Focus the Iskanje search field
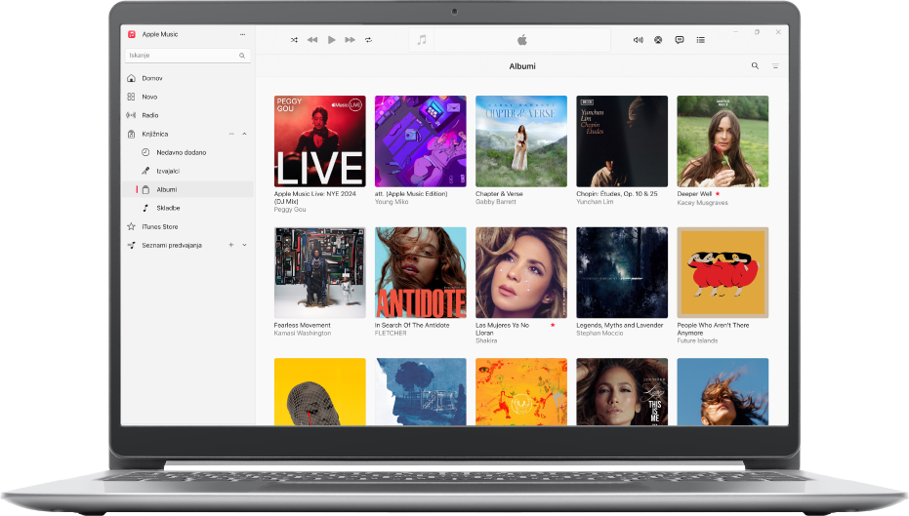The height and width of the screenshot is (516, 909). (x=187, y=55)
